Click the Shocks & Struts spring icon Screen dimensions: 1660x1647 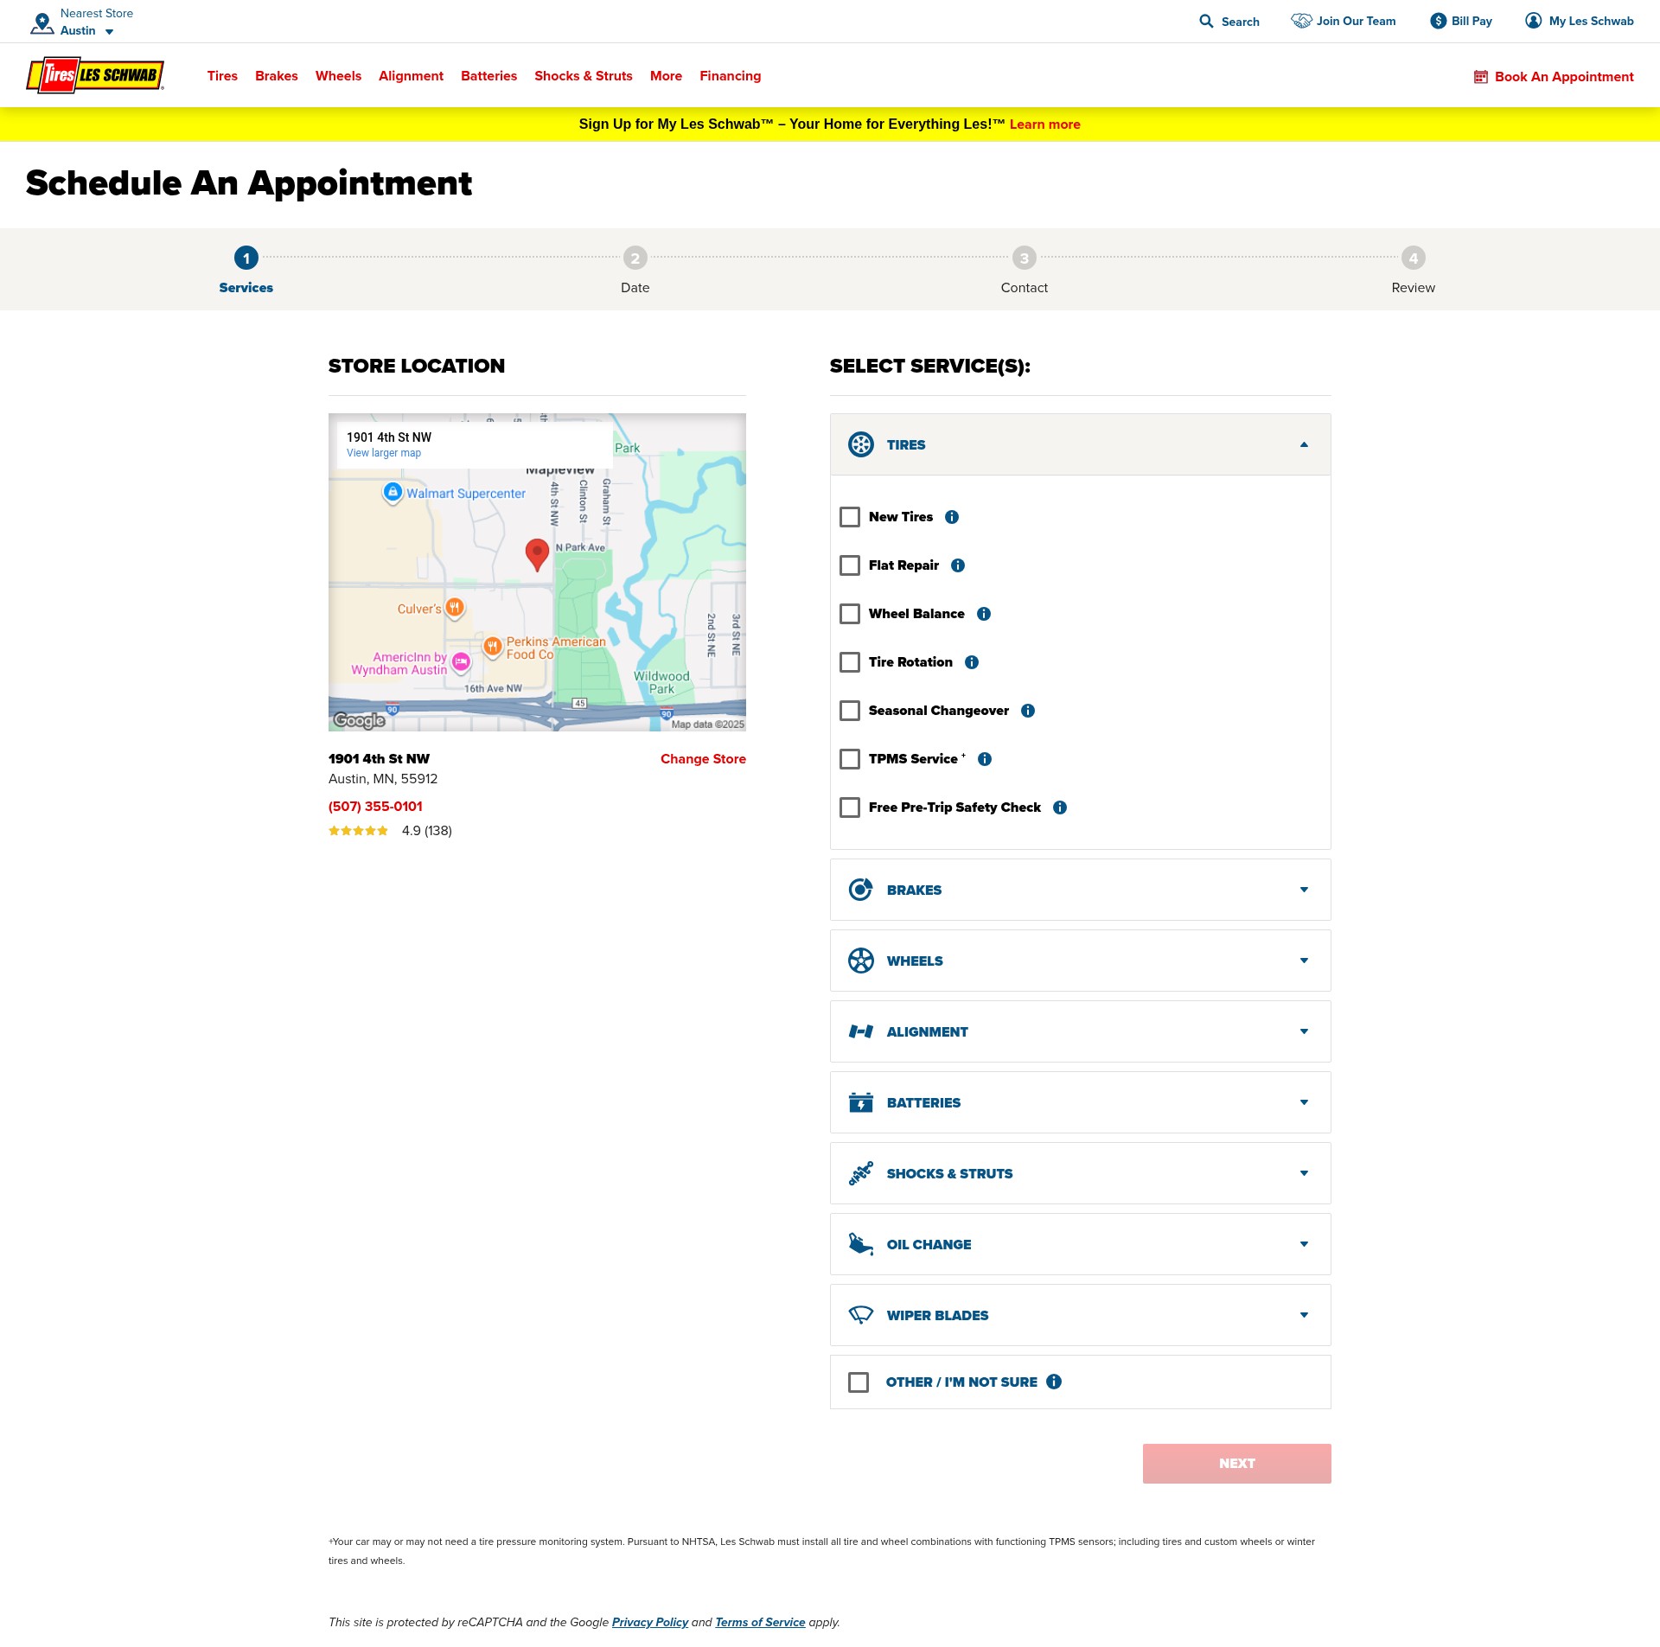click(861, 1173)
